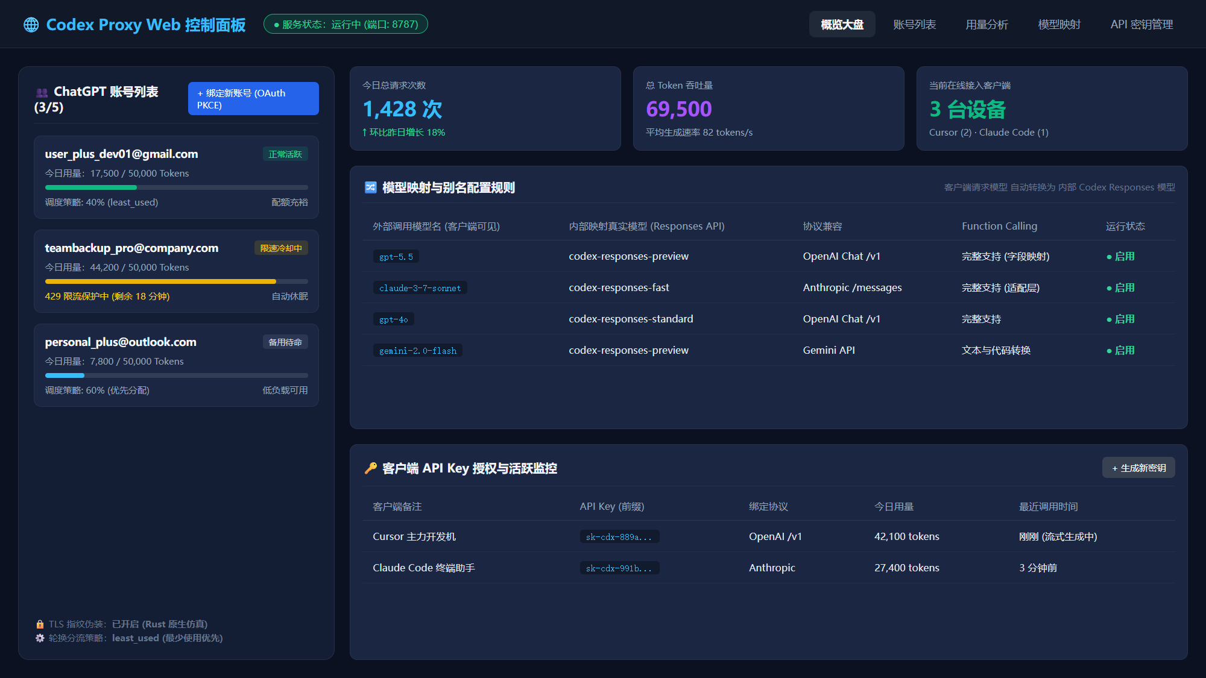Click the Cursor 主力开发机 client row

[x=768, y=536]
